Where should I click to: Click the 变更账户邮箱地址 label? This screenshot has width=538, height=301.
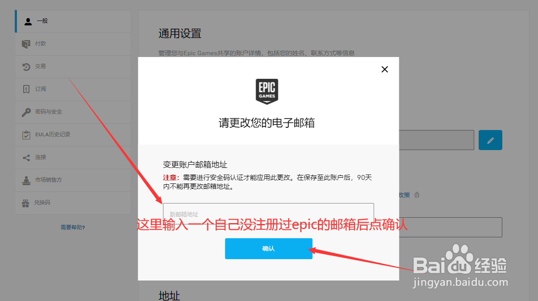point(195,165)
